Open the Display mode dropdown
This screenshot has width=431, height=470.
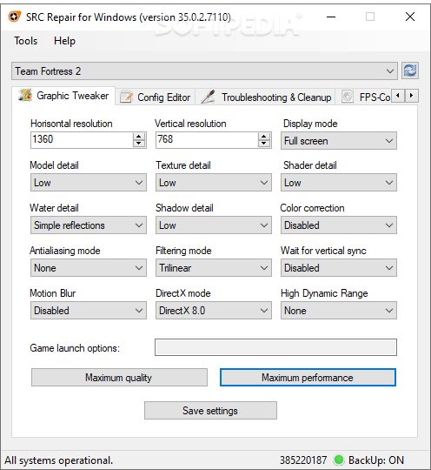coord(339,141)
